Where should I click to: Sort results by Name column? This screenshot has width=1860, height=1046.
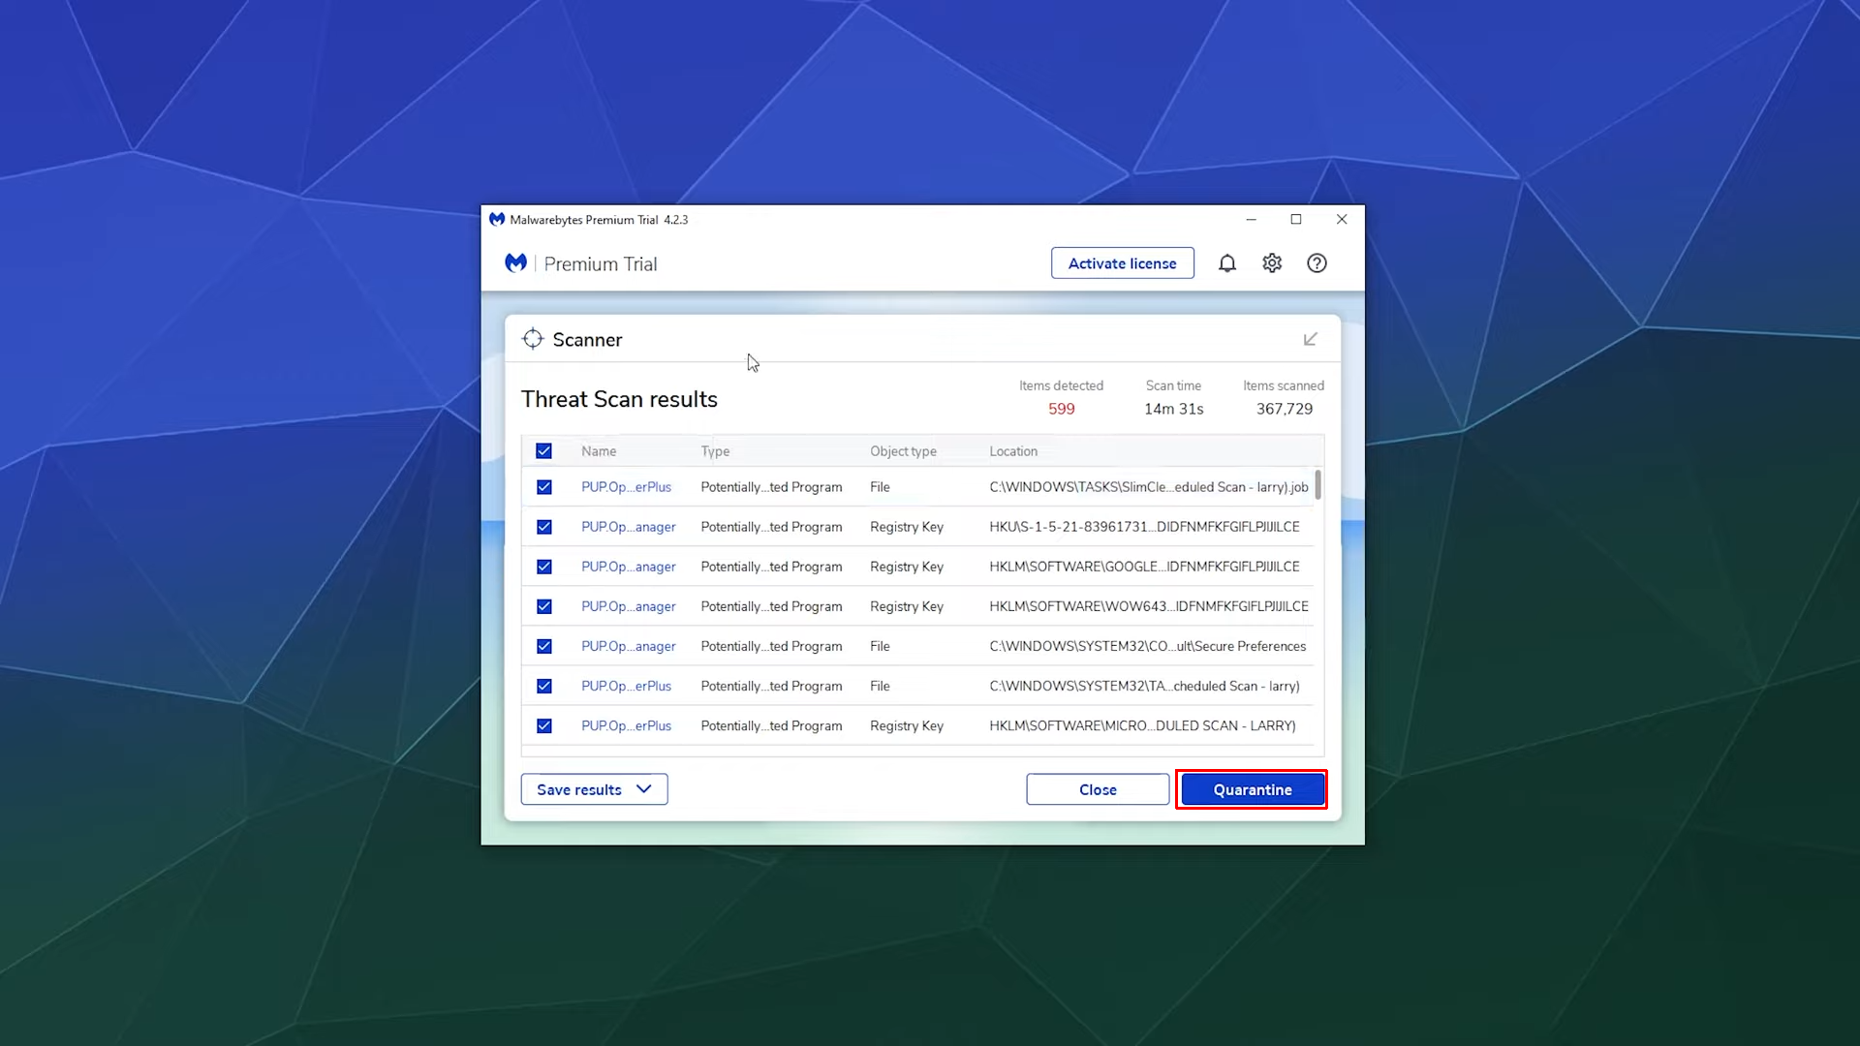point(599,451)
